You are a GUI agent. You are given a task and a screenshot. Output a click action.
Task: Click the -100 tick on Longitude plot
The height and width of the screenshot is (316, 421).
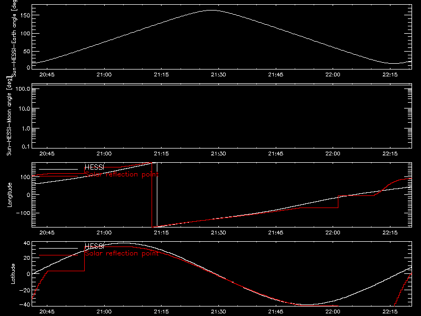23,213
